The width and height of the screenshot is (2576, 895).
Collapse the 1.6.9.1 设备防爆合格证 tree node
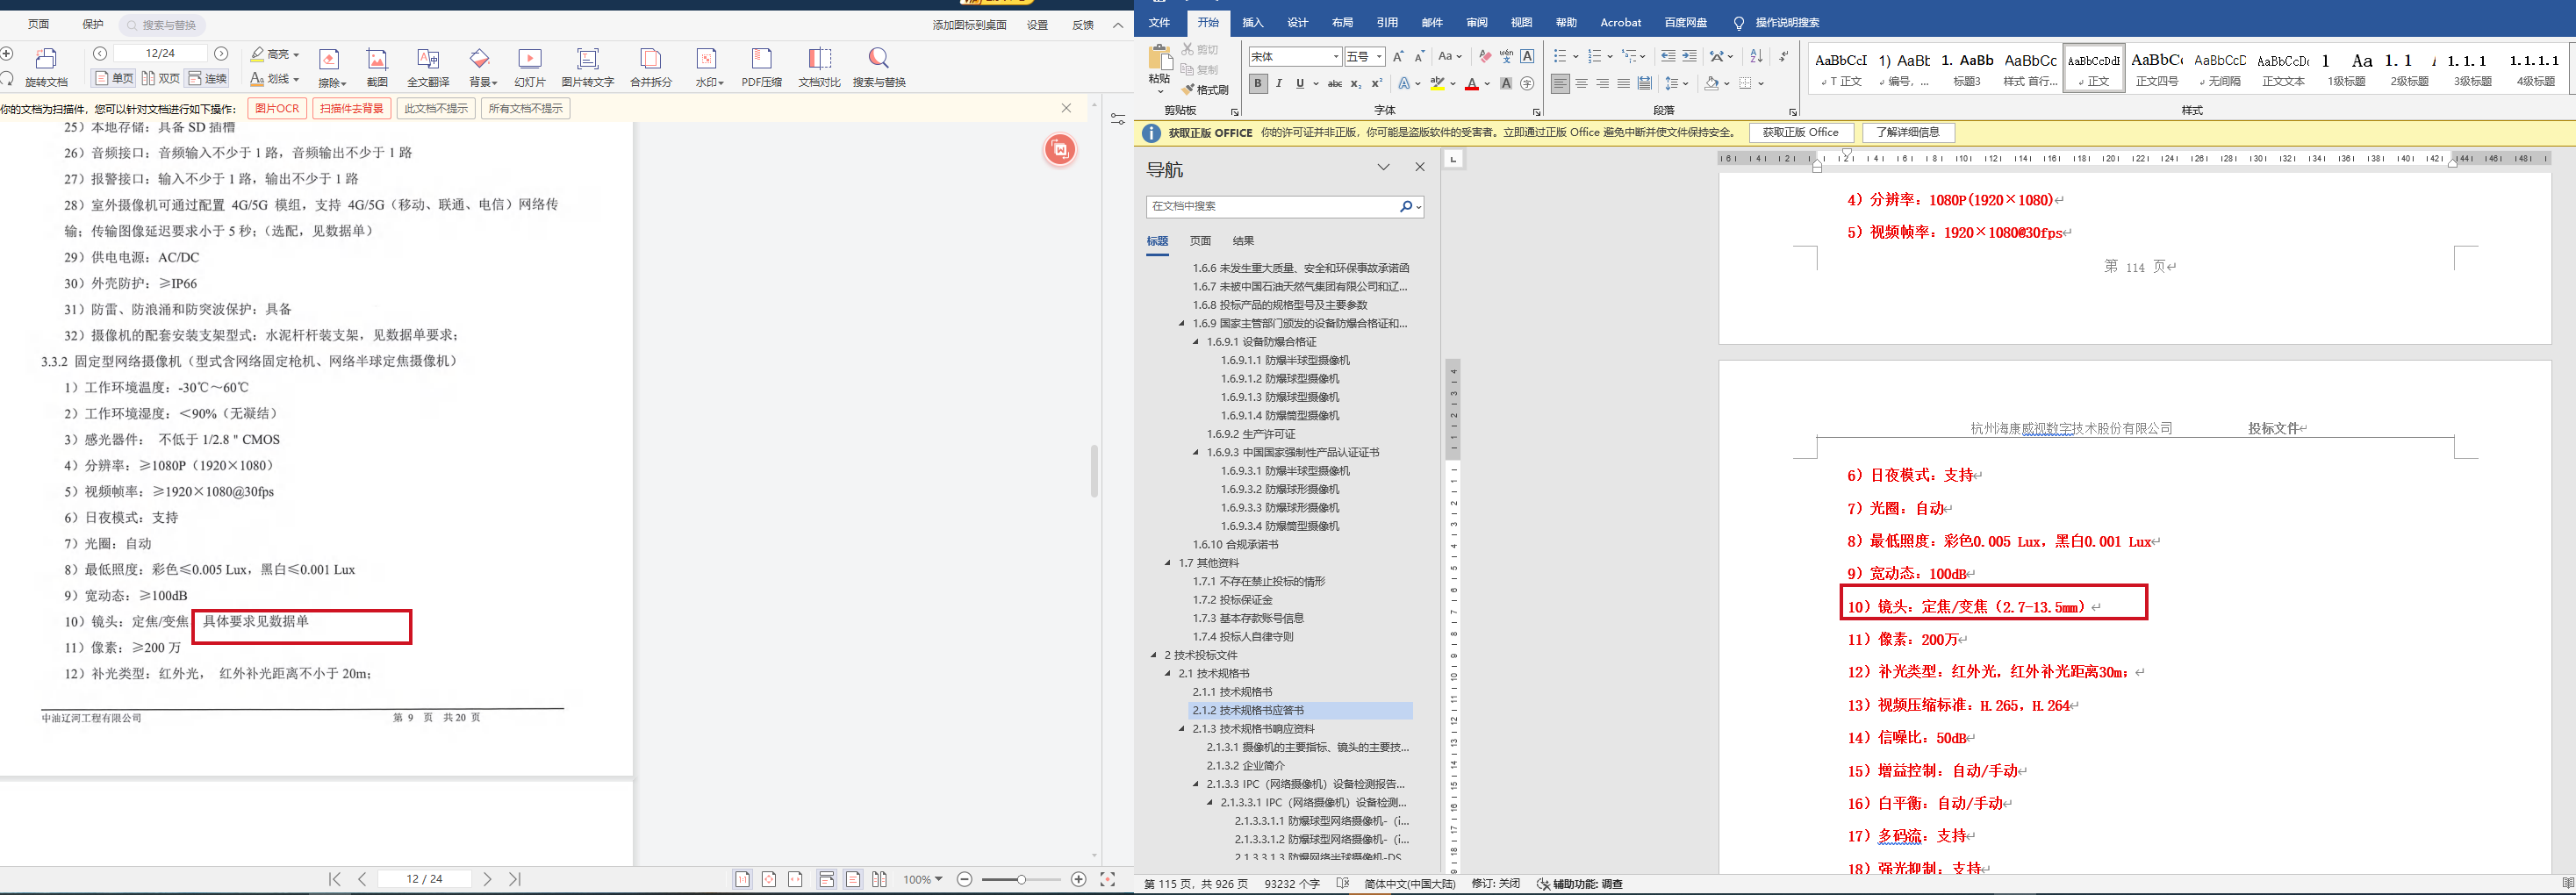point(1196,342)
